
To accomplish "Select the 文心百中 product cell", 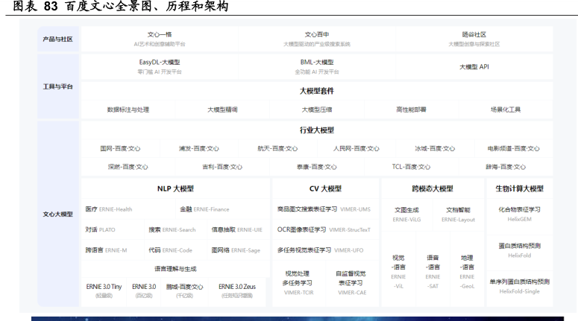I will [x=317, y=39].
